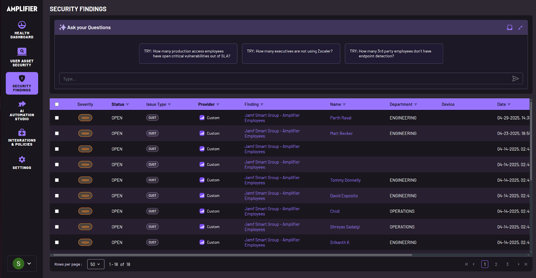Open AI Automation Studio

pyautogui.click(x=22, y=111)
